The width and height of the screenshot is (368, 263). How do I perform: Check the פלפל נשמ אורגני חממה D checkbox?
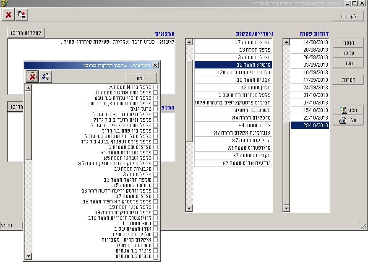click(155, 92)
